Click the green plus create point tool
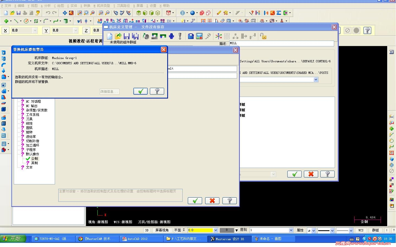This screenshot has height=247, width=396. [6, 21]
